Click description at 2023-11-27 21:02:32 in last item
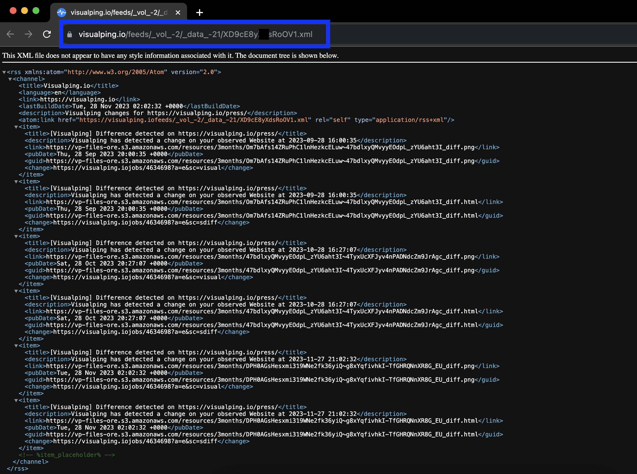The image size is (637, 474). [x=214, y=414]
